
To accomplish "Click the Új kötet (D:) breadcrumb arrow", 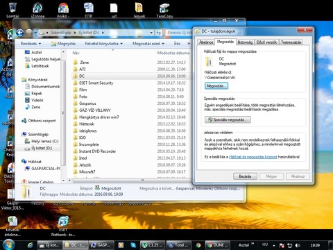I will [103, 33].
